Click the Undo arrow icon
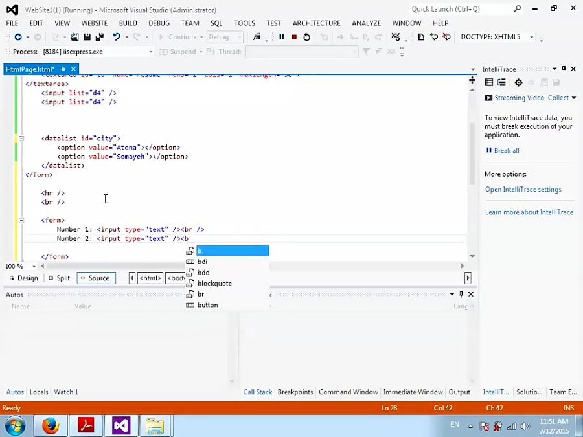This screenshot has height=437, width=583. tap(117, 37)
